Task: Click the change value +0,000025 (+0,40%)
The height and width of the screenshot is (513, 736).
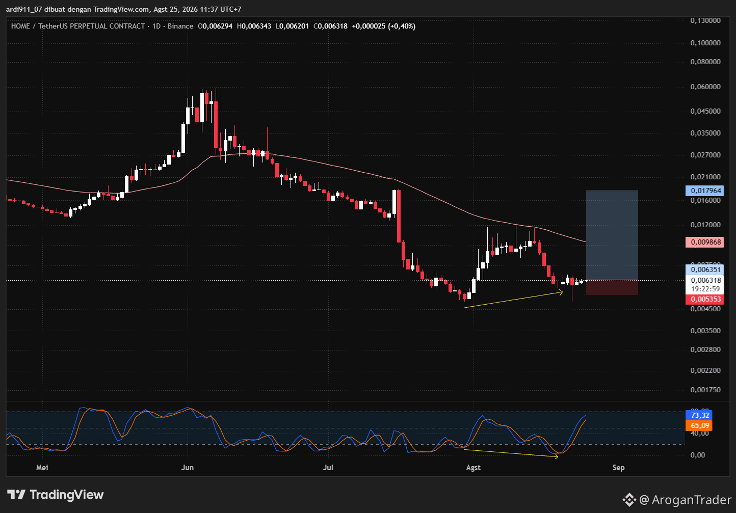Action: click(x=383, y=26)
